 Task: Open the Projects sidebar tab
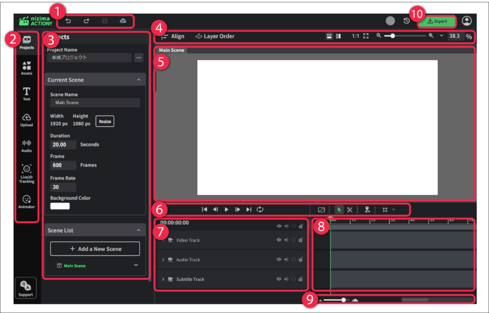pos(27,43)
